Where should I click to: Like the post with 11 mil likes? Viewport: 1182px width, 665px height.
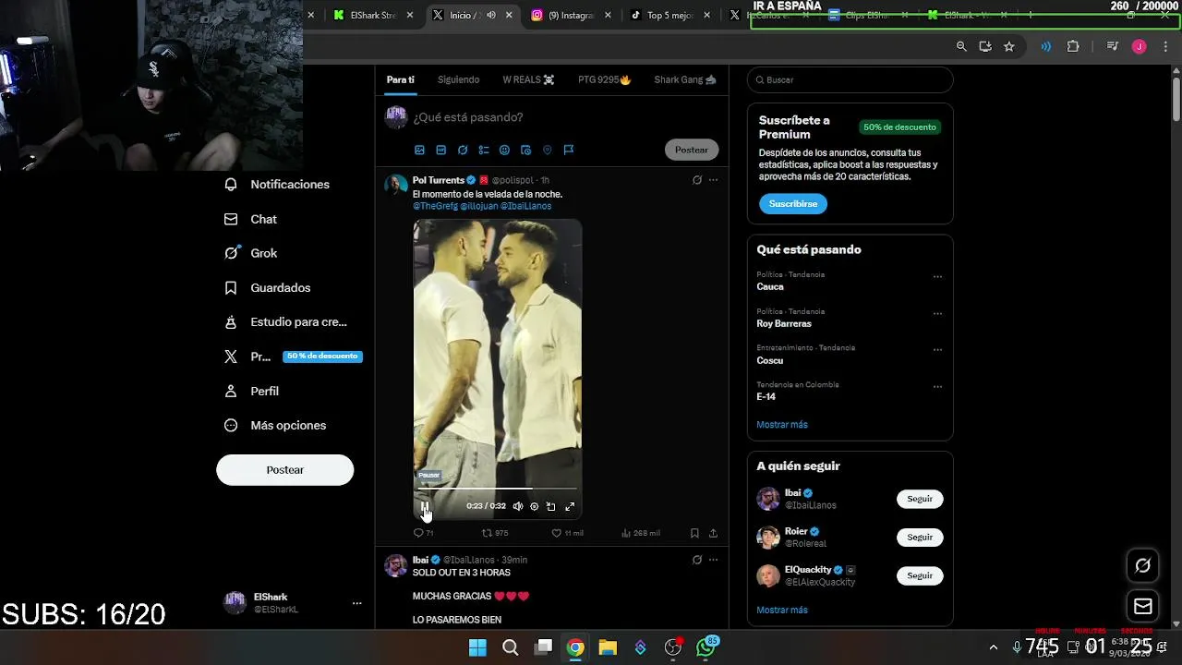coord(567,533)
